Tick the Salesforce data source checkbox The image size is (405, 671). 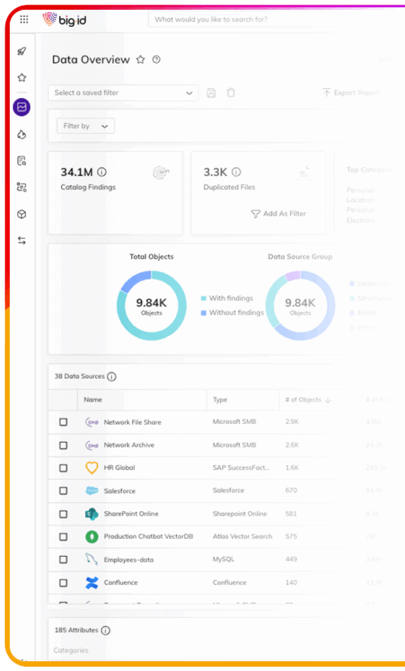tap(64, 491)
